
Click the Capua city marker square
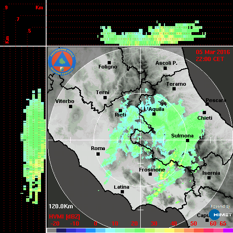coord(207,220)
